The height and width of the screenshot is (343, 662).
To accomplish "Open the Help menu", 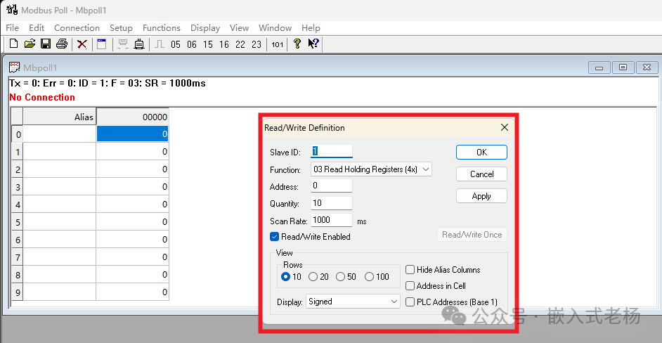I will 311,28.
